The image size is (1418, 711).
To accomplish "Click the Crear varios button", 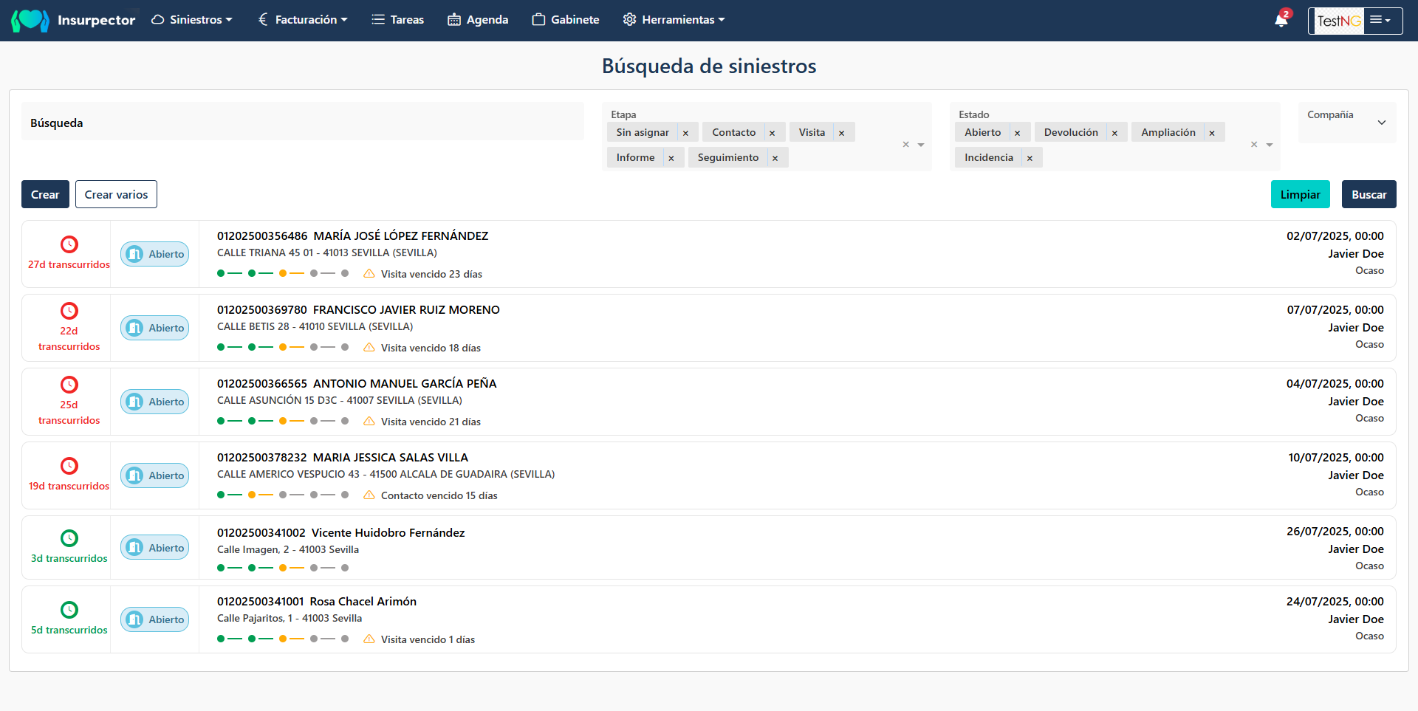I will 116,194.
